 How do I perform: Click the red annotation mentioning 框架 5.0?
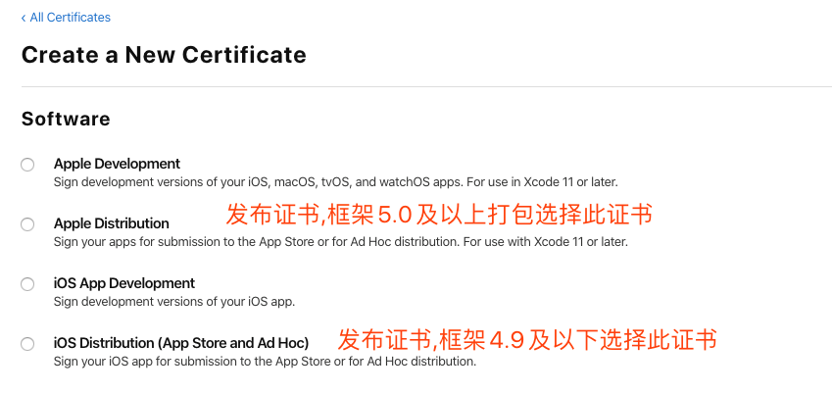point(439,215)
